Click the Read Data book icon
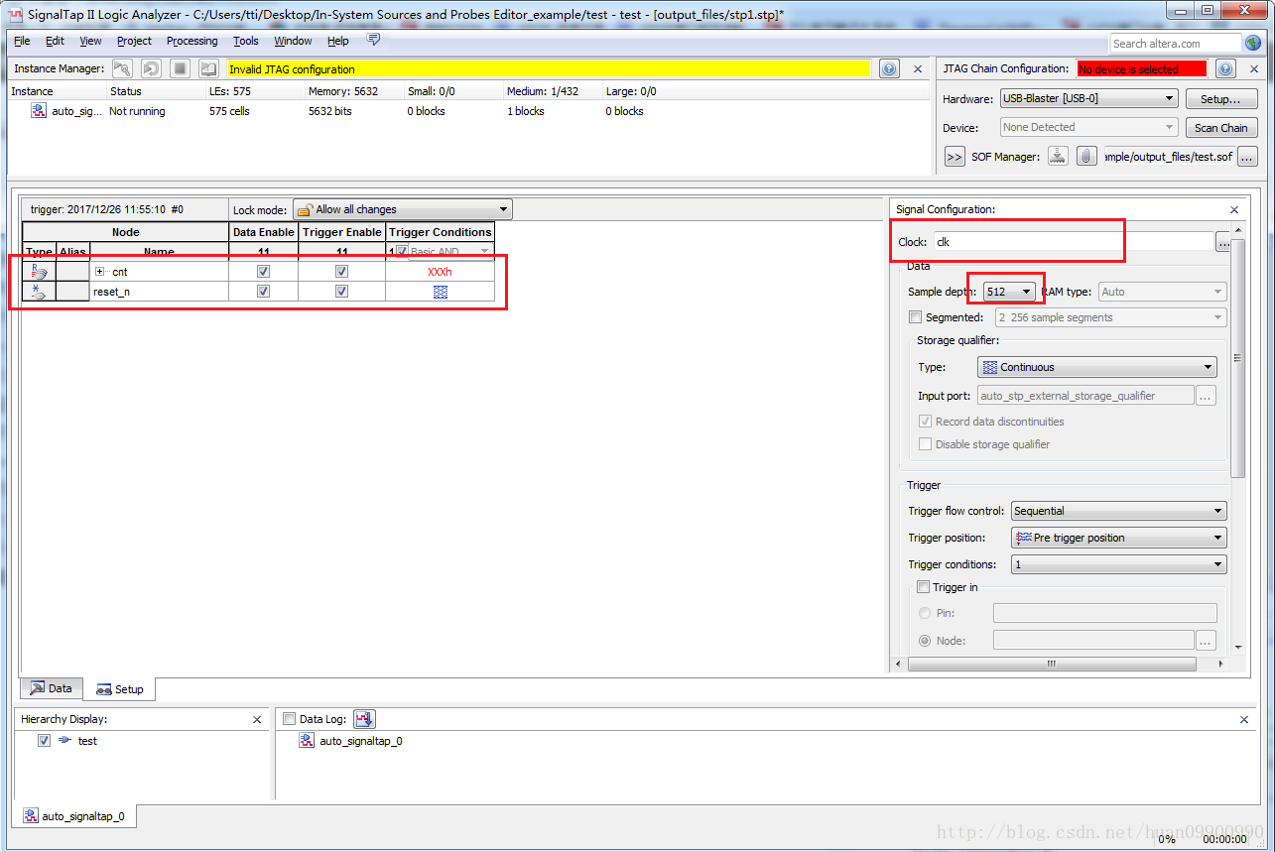This screenshot has height=852, width=1275. pyautogui.click(x=208, y=68)
